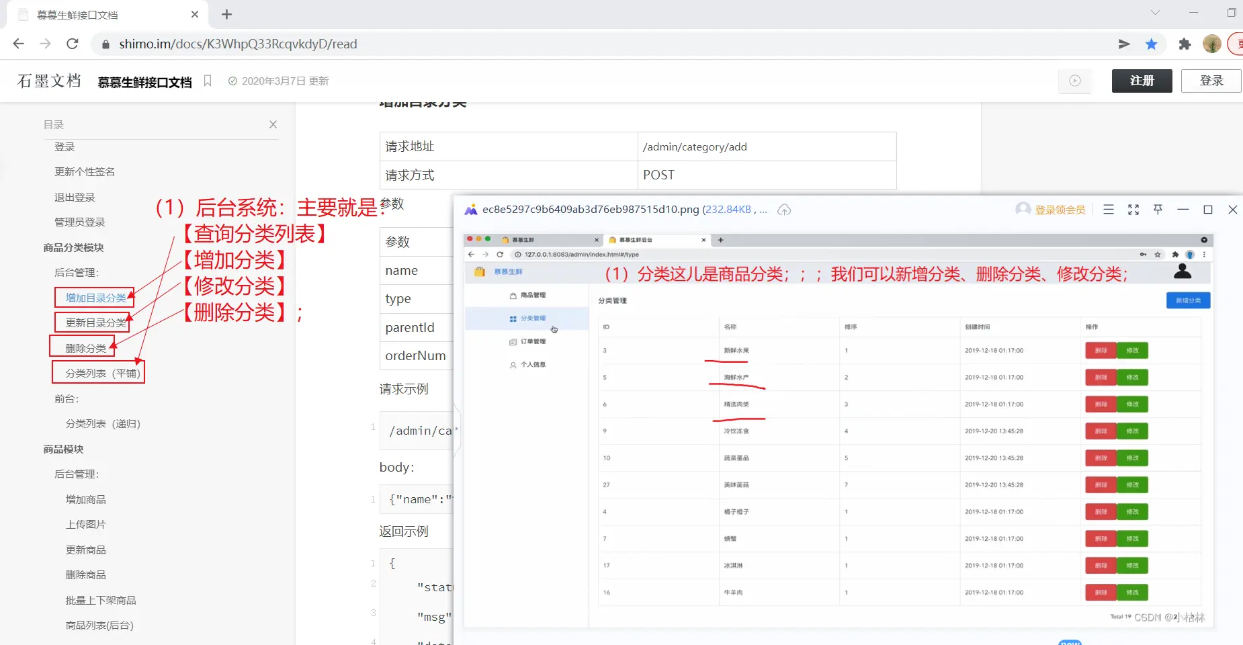Viewport: 1243px width, 645px height.
Task: Select 分类列表（平铺） outline entry
Action: point(102,373)
